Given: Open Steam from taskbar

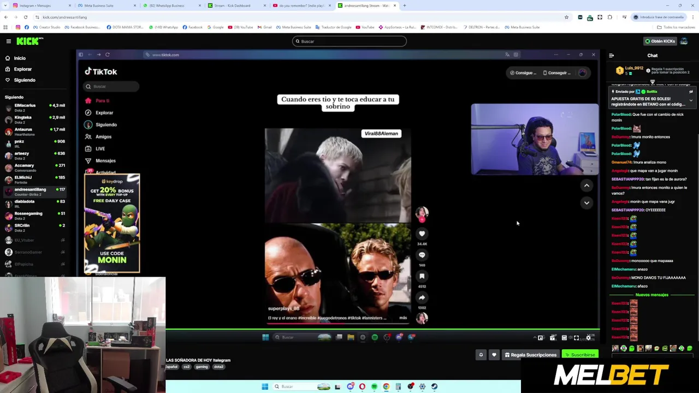Looking at the screenshot, I should pyautogui.click(x=434, y=386).
